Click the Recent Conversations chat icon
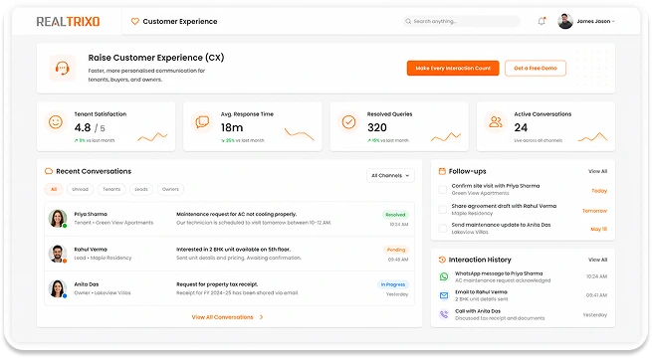The height and width of the screenshot is (358, 652). [x=49, y=171]
